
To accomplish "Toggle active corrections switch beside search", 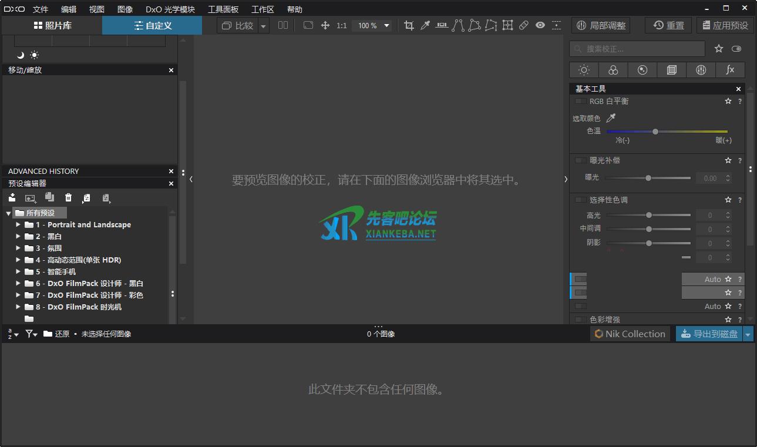I will [x=736, y=49].
